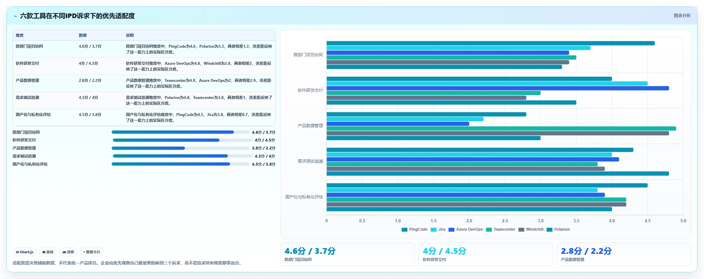Click table cell 跨部门项目协同

pos(29,46)
